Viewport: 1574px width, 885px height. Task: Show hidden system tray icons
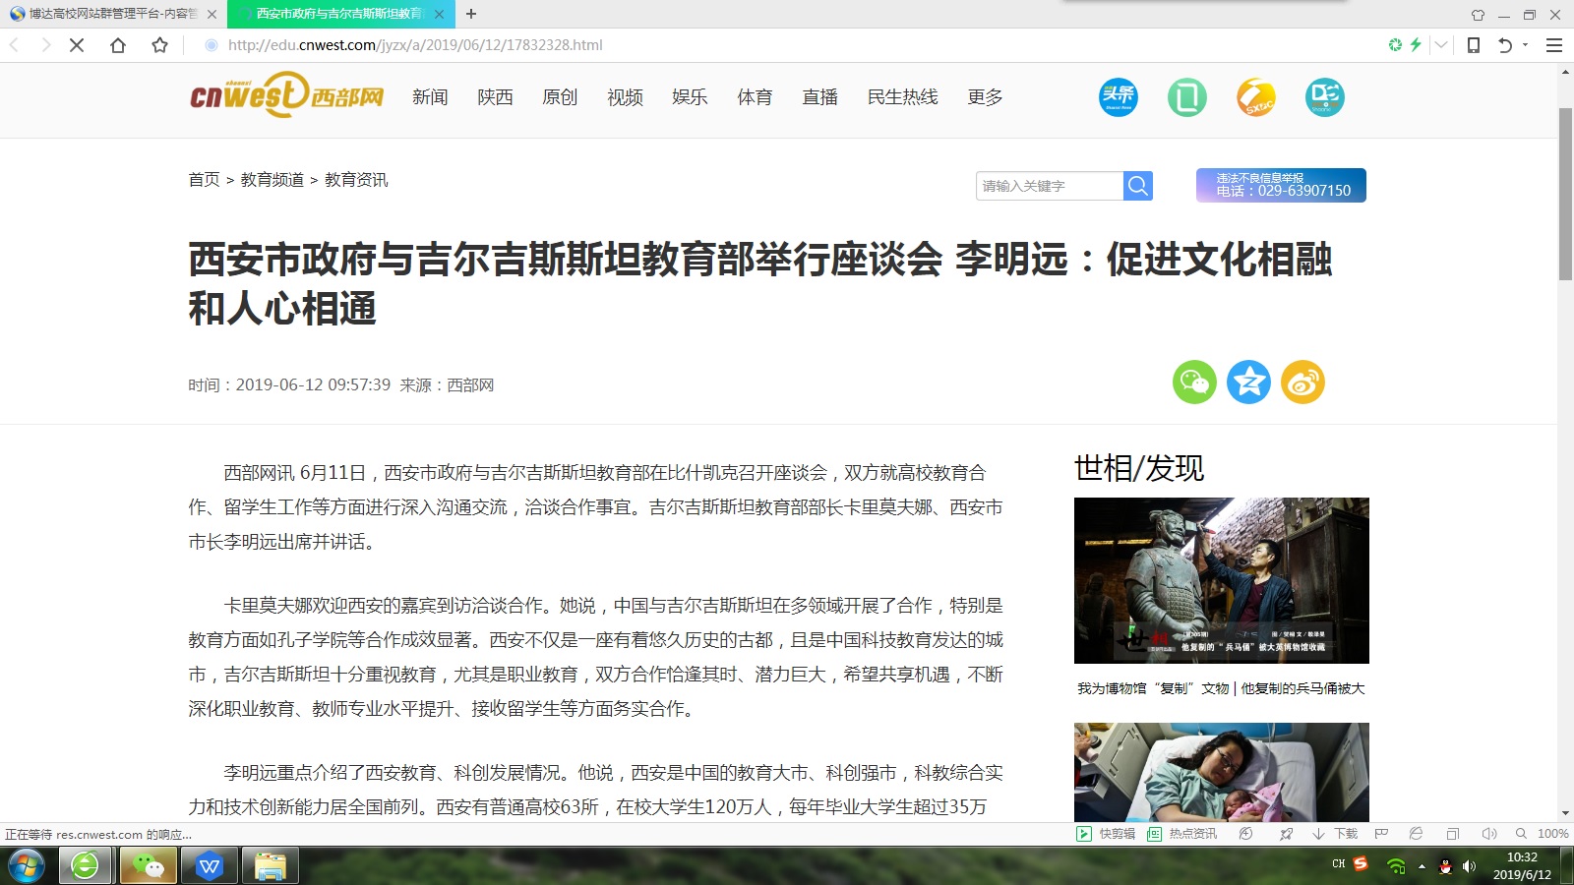[x=1422, y=866]
